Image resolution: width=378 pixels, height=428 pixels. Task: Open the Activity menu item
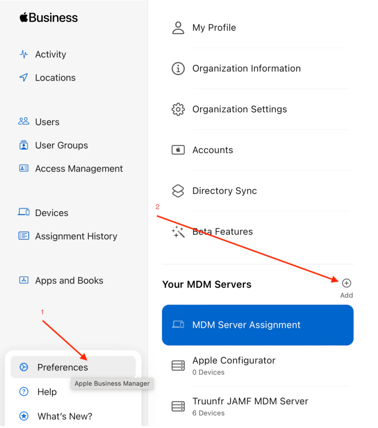[x=51, y=54]
